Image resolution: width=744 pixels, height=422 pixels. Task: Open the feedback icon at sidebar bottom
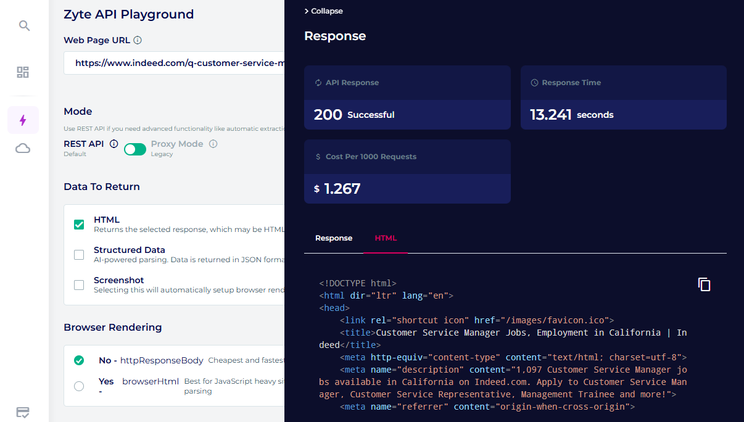click(23, 412)
